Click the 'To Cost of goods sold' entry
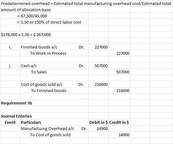 click(x=50, y=135)
